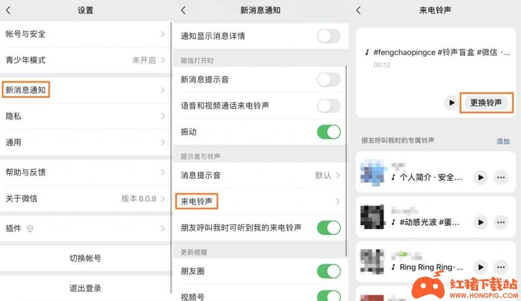Tap the arrow on 关于微信 row
521x301 pixels.
pyautogui.click(x=163, y=199)
